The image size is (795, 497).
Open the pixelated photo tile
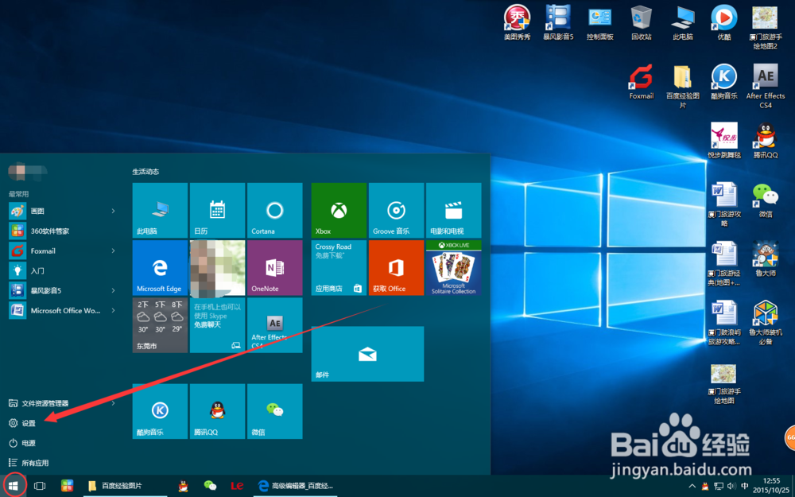pos(217,268)
